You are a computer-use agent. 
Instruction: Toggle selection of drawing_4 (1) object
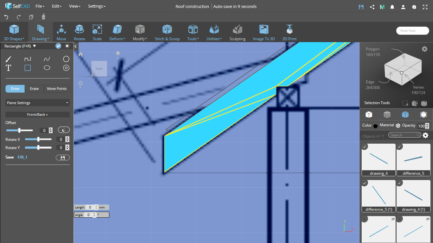399,183
